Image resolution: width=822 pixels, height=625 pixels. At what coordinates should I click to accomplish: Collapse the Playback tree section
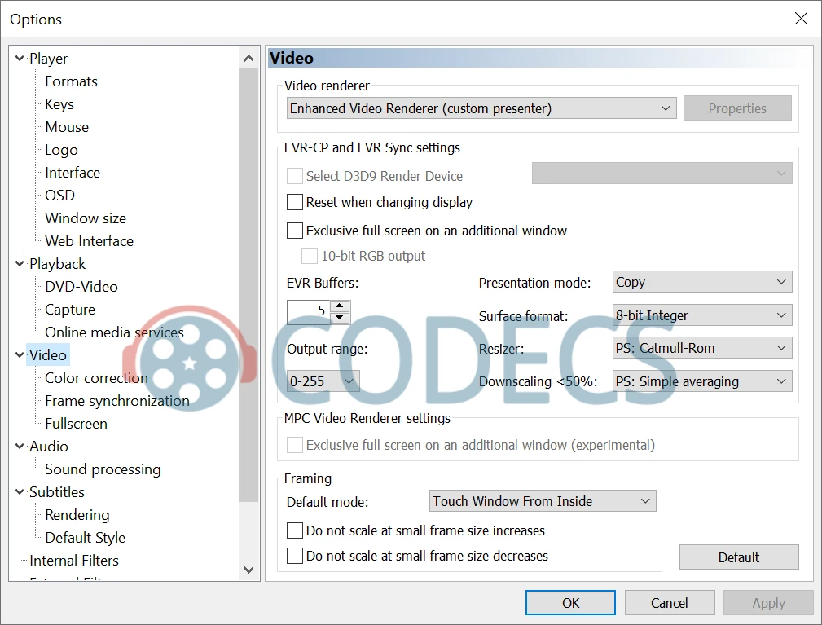point(20,264)
